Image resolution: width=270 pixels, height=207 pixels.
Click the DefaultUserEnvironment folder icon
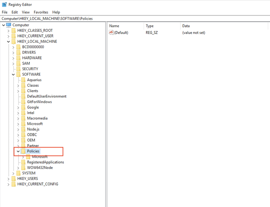pyautogui.click(x=23, y=96)
